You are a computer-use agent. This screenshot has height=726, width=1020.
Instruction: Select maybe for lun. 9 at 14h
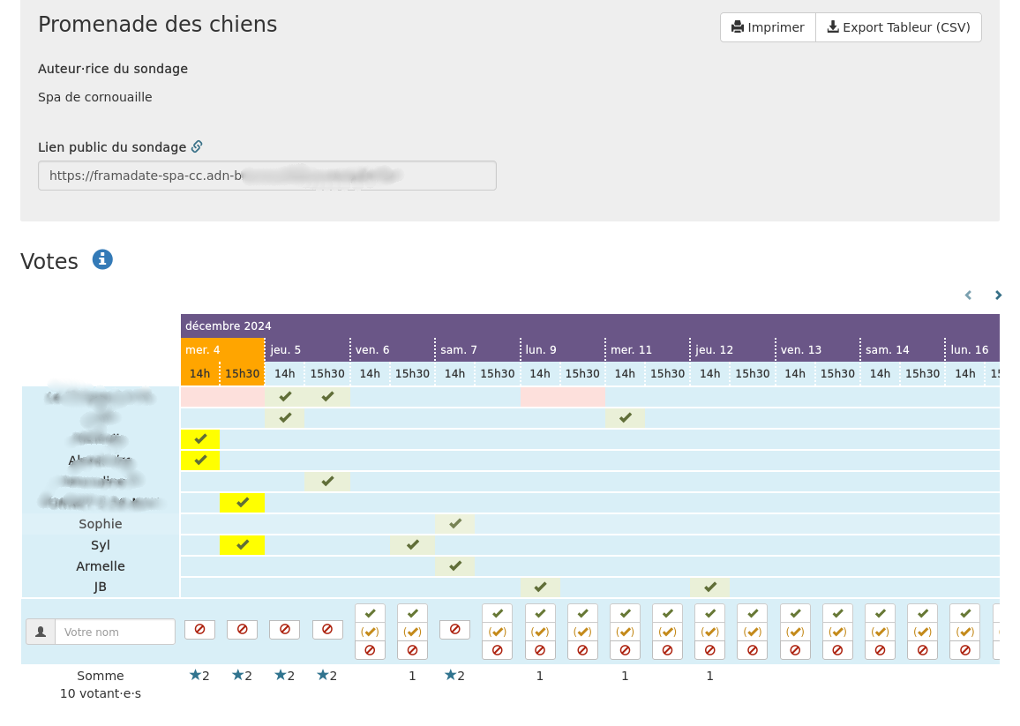pyautogui.click(x=540, y=632)
